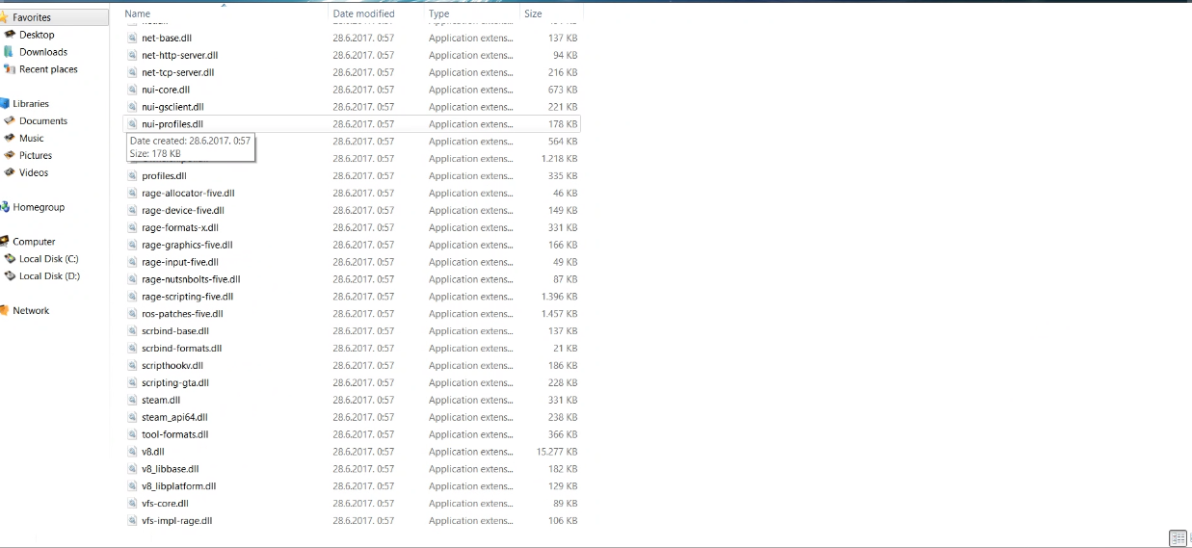Screen dimensions: 1192x548
Task: Click the steam.dll file icon
Action: 133,400
